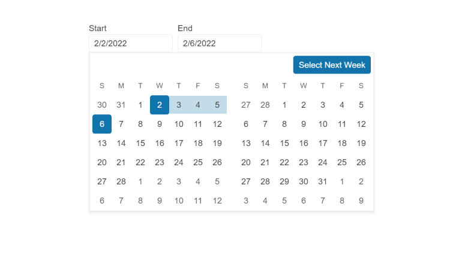Focus the End date input field
462x255 pixels.
219,43
